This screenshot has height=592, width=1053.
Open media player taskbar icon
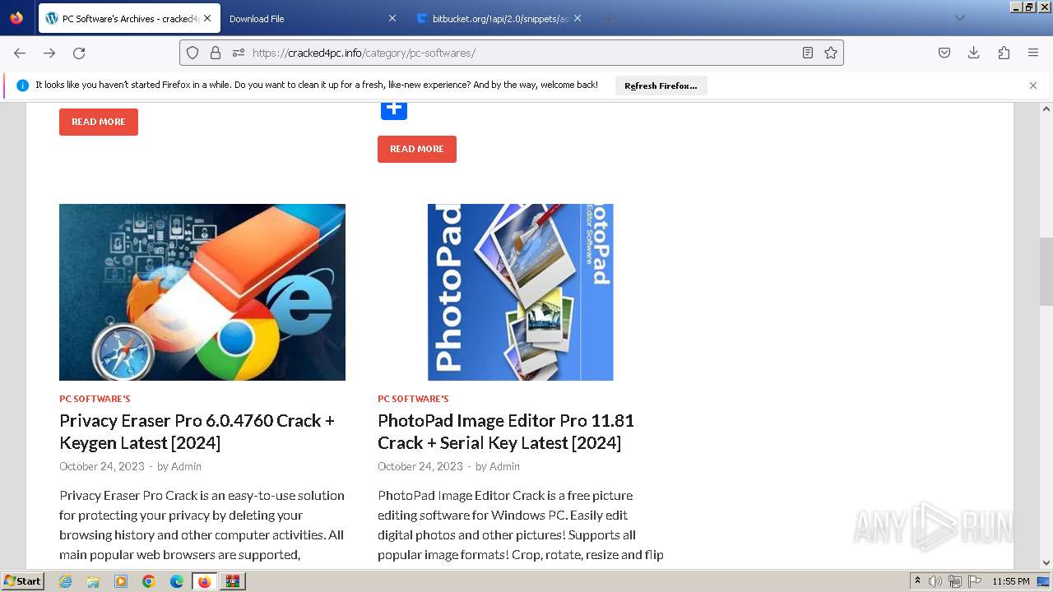[x=121, y=581]
